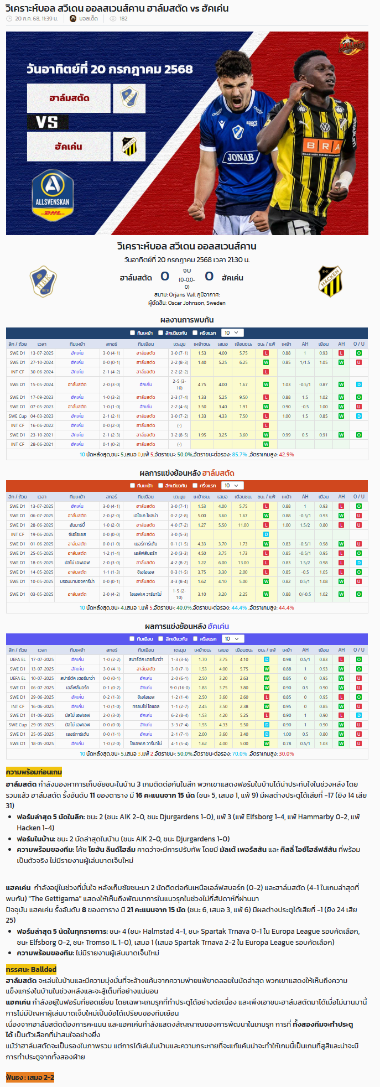Click odds value 9.50 in head-to-head 17-09-2023 row
This screenshot has height=1087, width=380.
243,397
